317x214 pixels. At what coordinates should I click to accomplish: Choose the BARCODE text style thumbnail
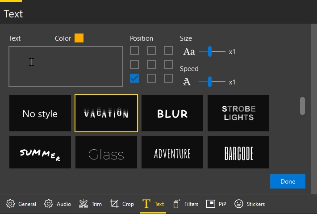[238, 152]
